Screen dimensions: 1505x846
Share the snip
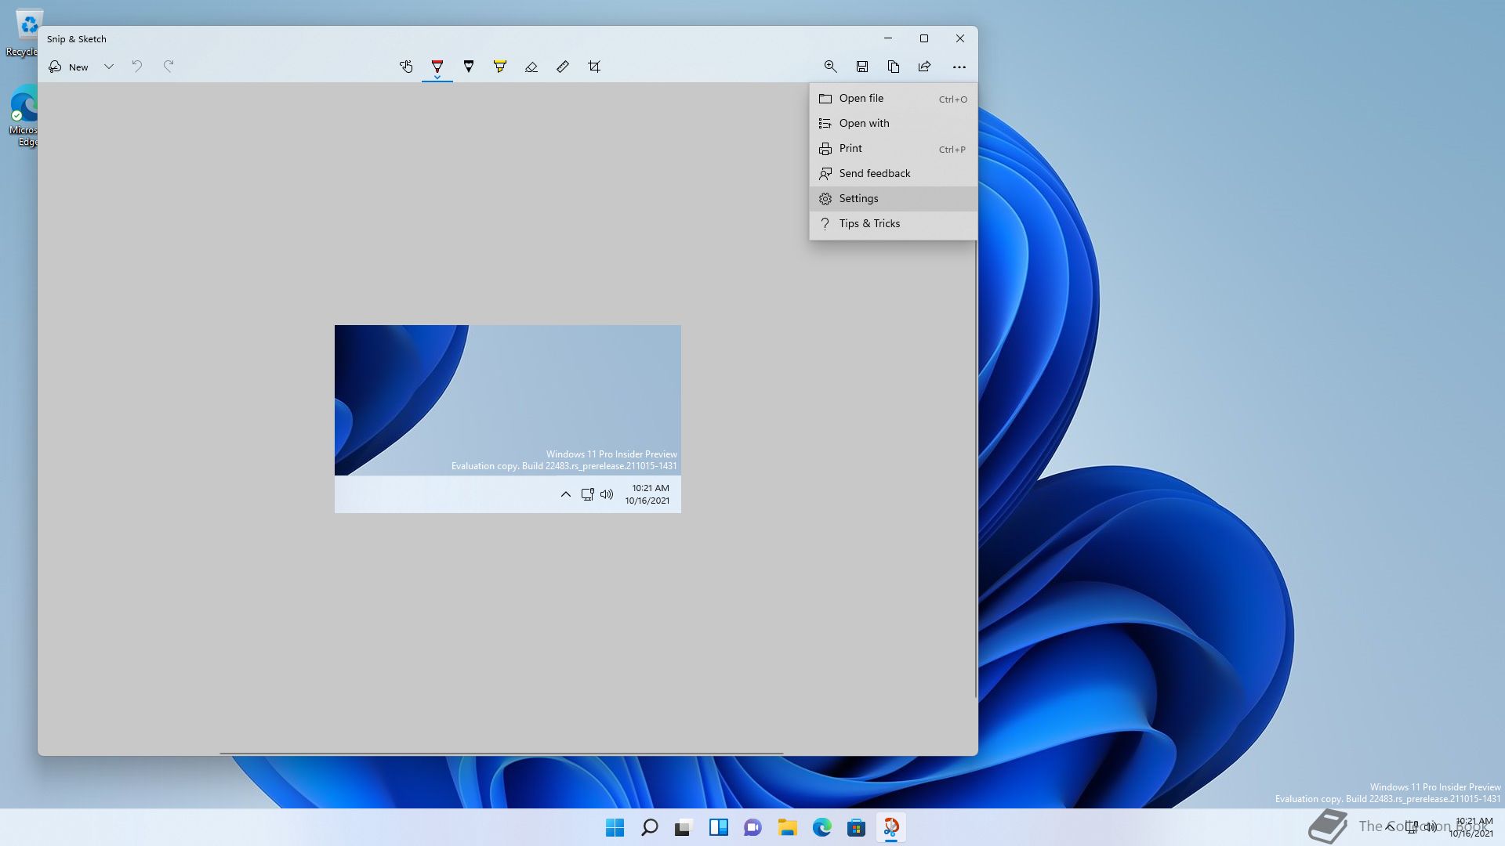pyautogui.click(x=925, y=67)
